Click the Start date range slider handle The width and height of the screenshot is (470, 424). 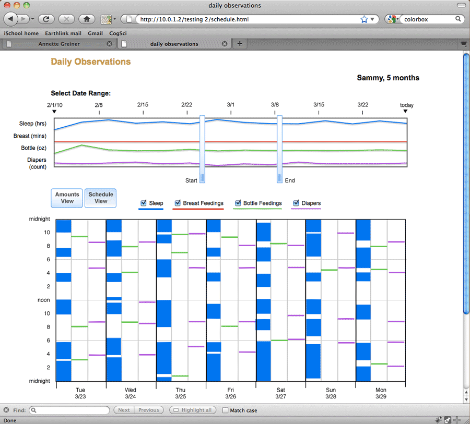pyautogui.click(x=202, y=149)
